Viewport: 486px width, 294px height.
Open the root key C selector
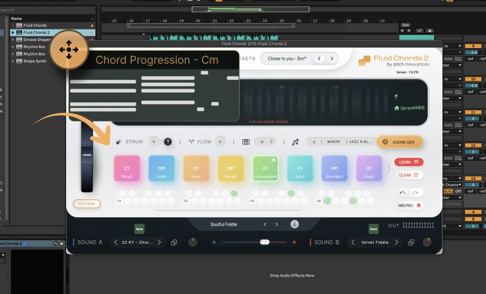click(x=314, y=142)
